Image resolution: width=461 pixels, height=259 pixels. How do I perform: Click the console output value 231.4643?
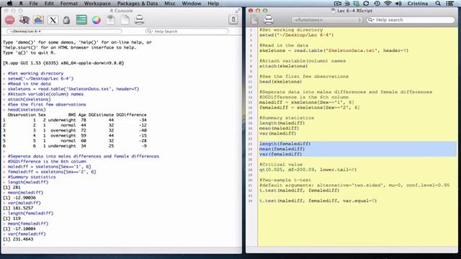(23, 240)
